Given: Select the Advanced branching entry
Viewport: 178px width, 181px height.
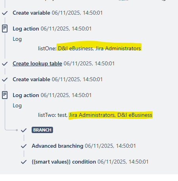Looking at the screenshot, I should tap(57, 146).
